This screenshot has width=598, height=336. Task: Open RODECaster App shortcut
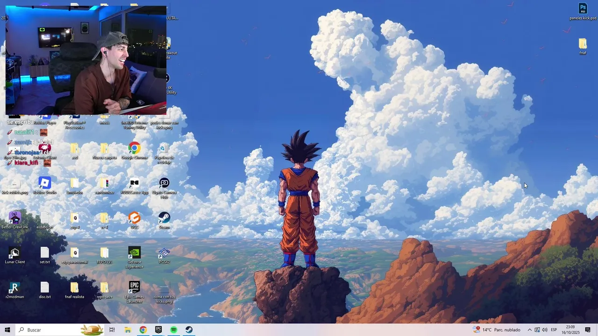click(135, 186)
